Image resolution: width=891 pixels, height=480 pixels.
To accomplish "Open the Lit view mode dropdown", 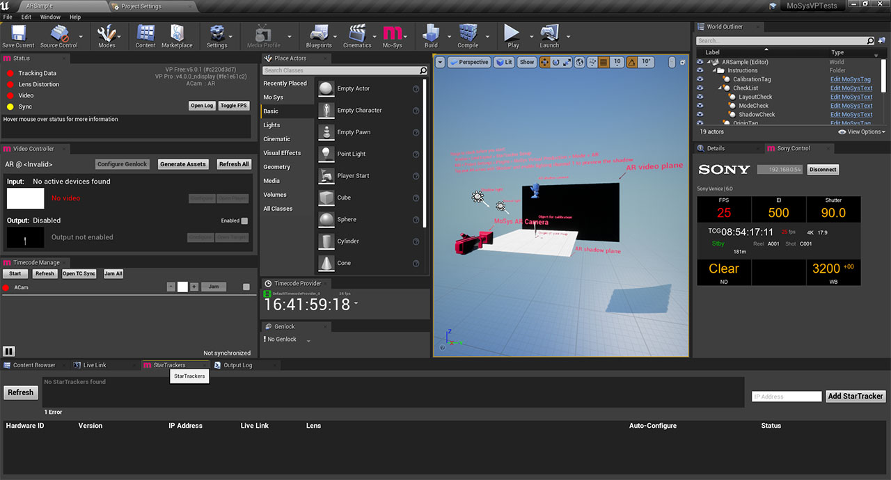I will click(x=504, y=62).
